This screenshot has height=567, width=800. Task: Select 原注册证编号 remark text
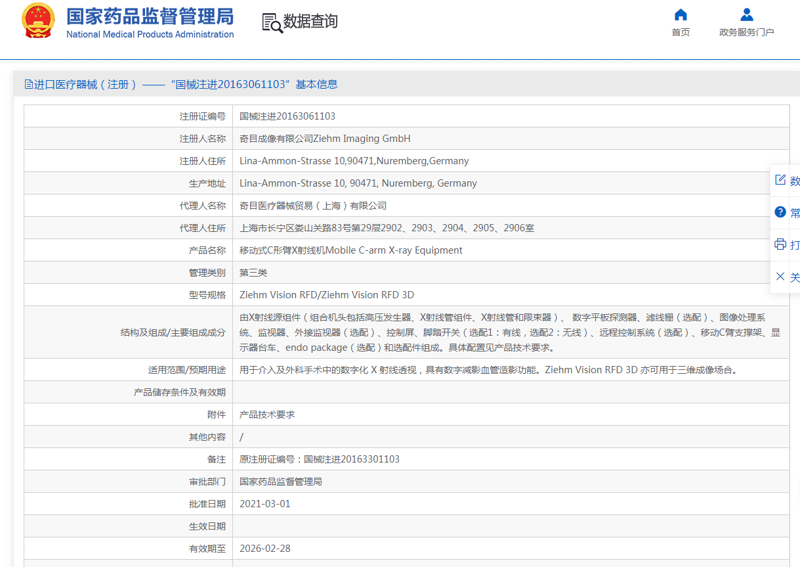[x=320, y=459]
